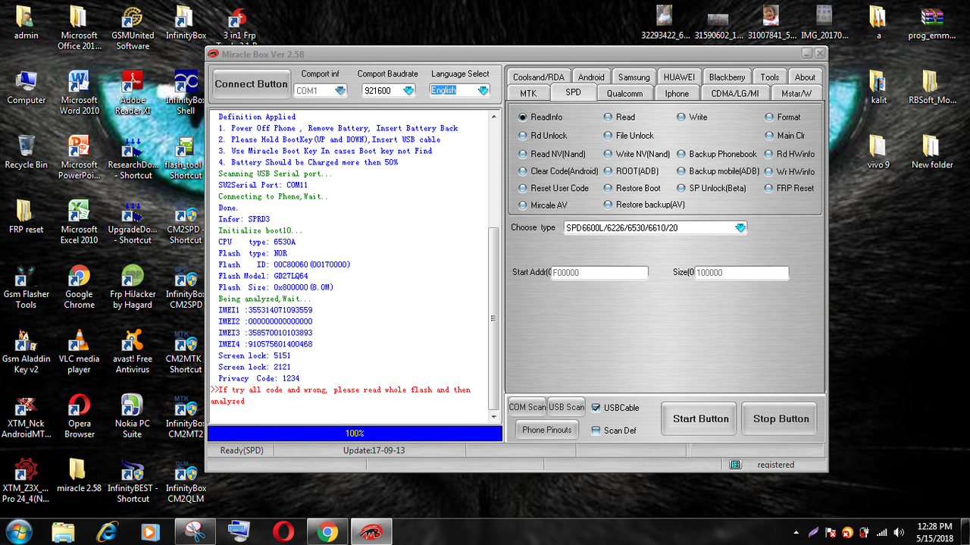
Task: Open the FRP reset folder
Action: click(x=26, y=216)
